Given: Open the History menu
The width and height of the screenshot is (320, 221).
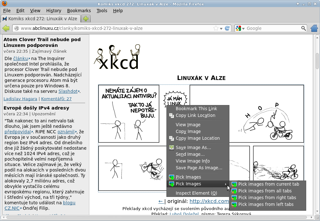Looking at the screenshot, I should [54, 11].
